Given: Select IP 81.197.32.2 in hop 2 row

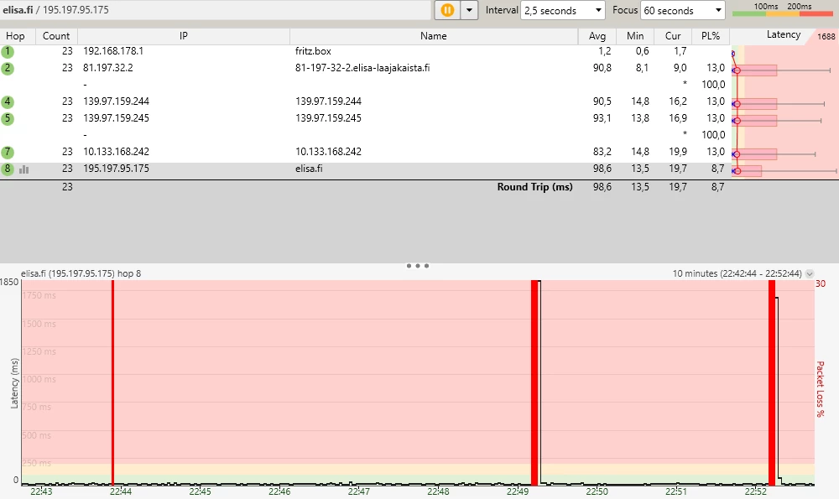Looking at the screenshot, I should (x=108, y=68).
